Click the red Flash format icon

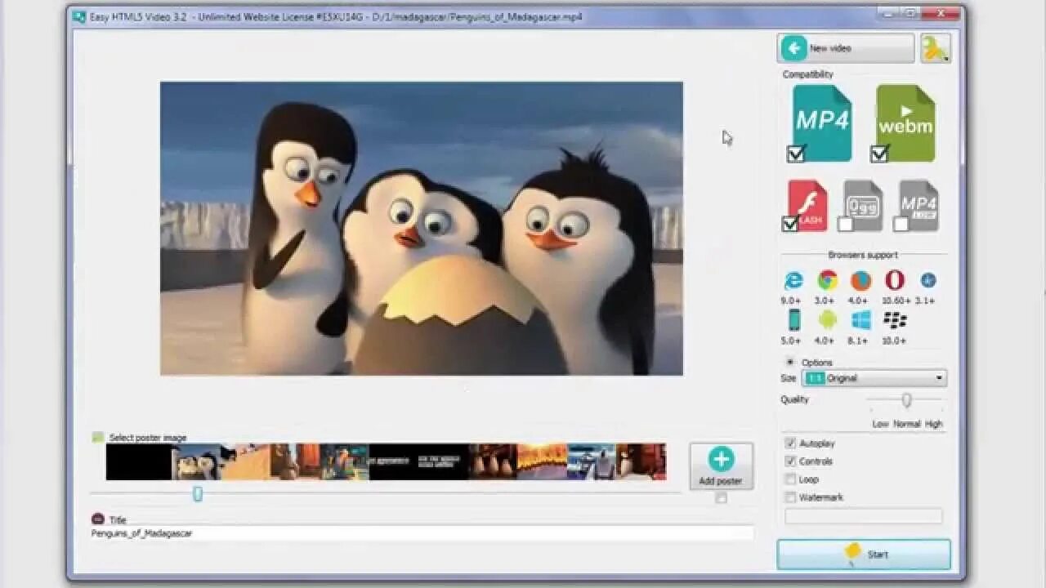pos(807,204)
